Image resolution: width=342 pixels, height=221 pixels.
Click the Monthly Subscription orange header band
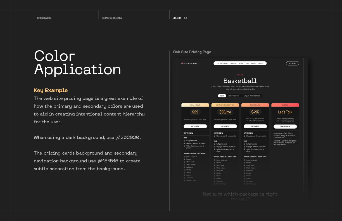pos(225,105)
